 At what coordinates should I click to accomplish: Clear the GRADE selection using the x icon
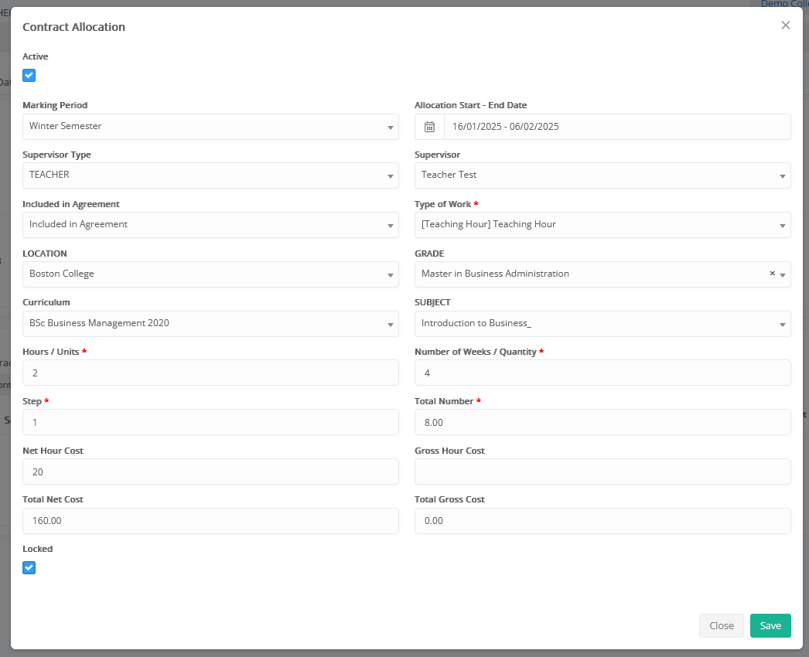(x=772, y=274)
